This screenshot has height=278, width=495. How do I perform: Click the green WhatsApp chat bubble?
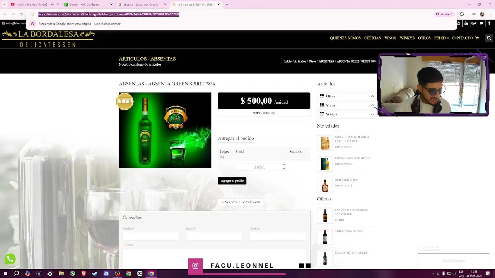click(x=10, y=259)
